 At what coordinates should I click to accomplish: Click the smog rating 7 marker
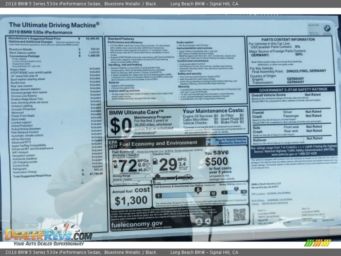point(236,189)
